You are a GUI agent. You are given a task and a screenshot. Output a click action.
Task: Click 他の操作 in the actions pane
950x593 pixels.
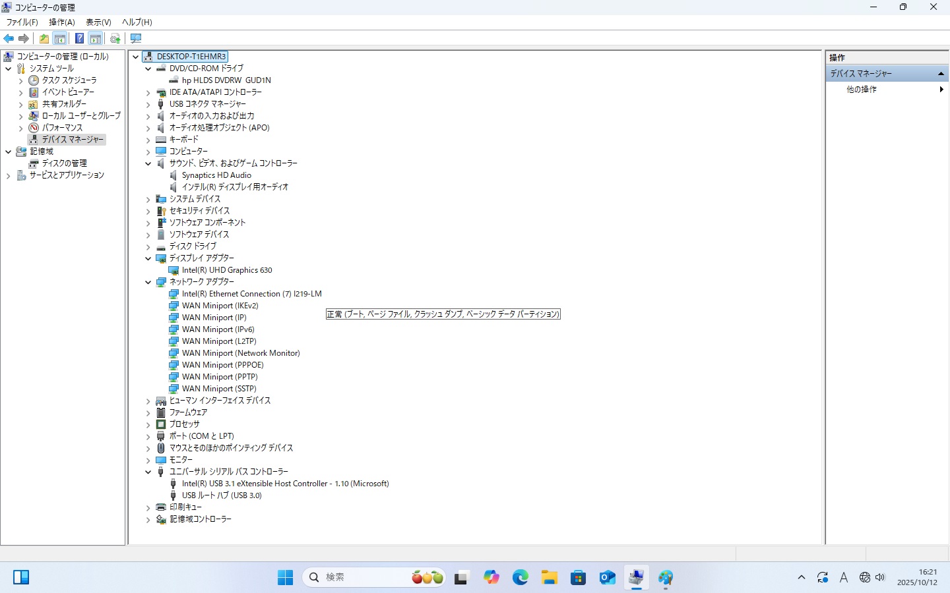tap(862, 89)
